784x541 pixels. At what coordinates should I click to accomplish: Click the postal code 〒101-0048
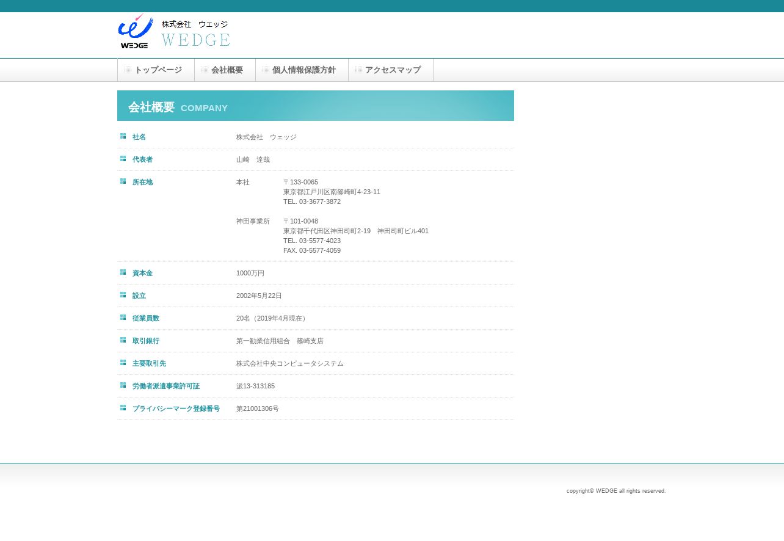point(300,221)
